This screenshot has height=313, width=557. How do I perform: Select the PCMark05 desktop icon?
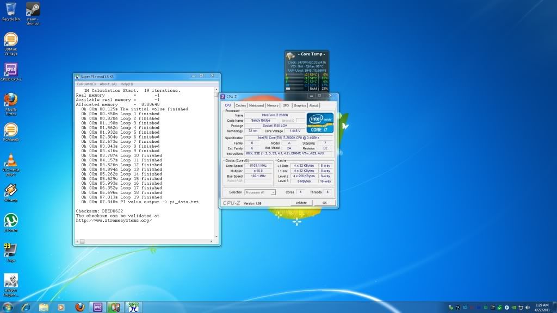[x=11, y=133]
